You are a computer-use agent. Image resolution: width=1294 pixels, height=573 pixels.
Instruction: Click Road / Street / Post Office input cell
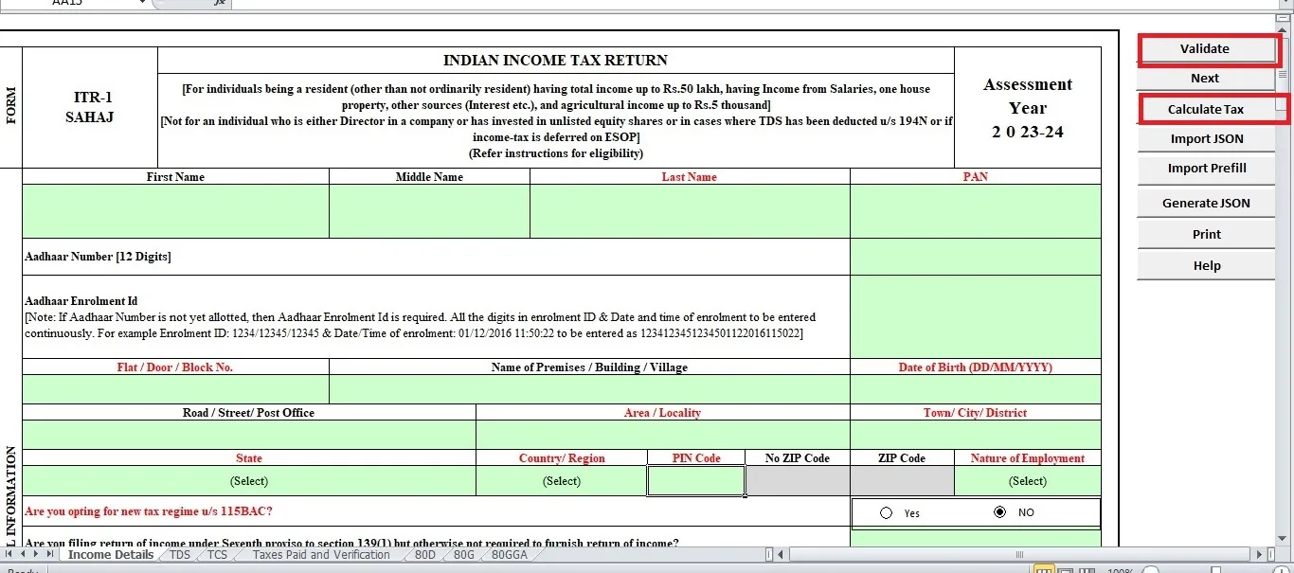click(249, 435)
